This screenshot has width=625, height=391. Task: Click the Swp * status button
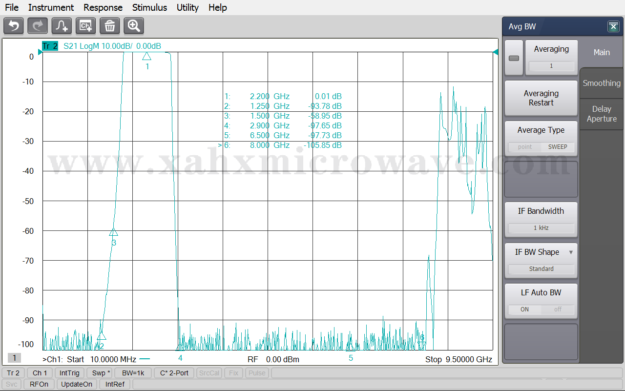(x=101, y=373)
